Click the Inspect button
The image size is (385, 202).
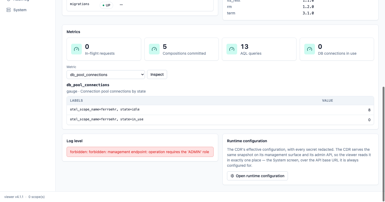(157, 74)
